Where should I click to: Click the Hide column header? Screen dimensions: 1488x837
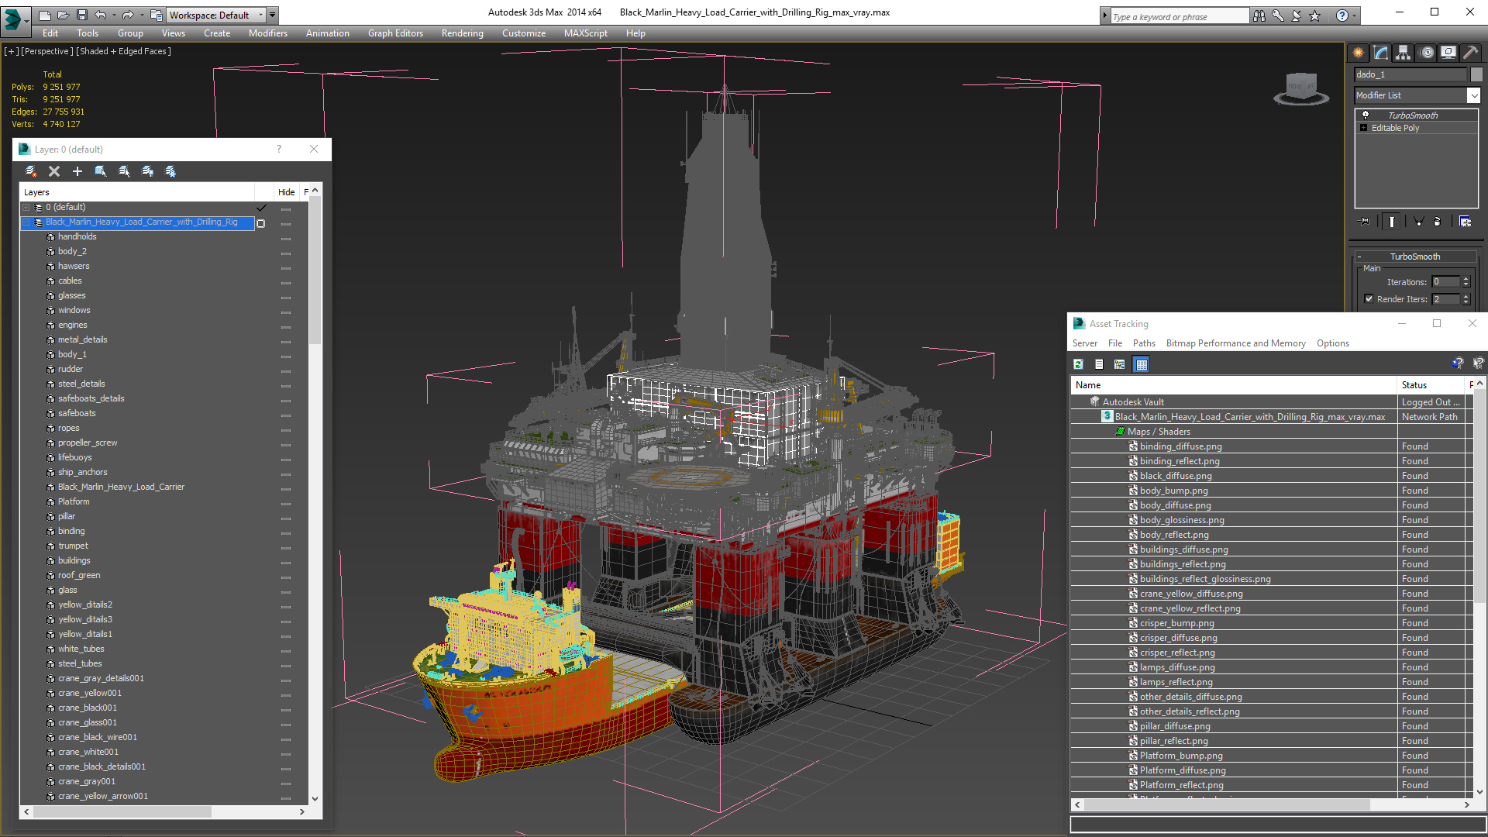click(286, 192)
